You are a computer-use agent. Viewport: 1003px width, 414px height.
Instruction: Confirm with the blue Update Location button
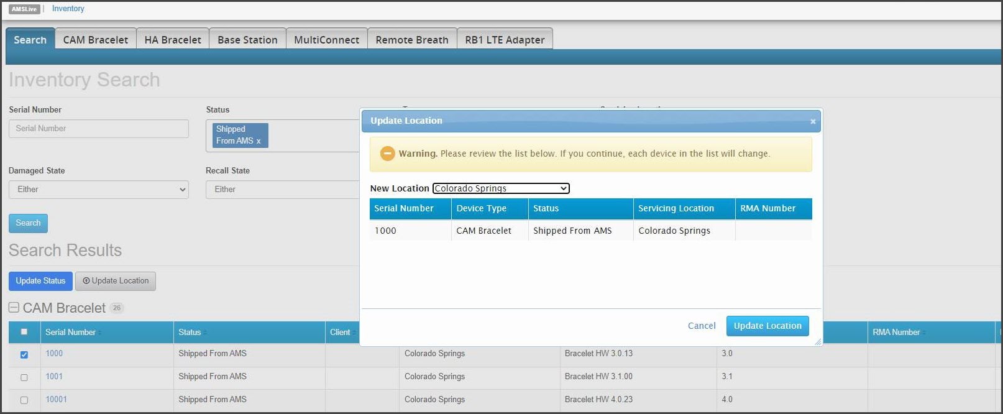[767, 326]
